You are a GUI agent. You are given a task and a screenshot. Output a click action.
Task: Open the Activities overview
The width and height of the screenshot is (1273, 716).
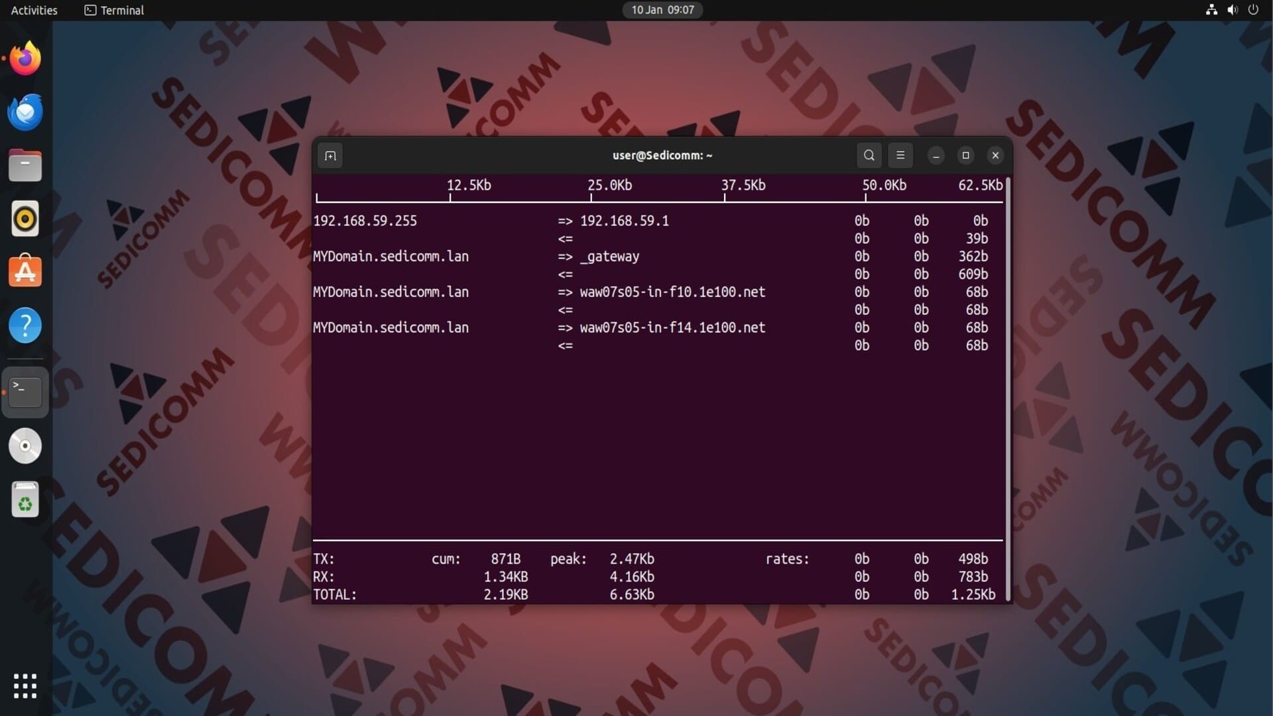tap(34, 10)
